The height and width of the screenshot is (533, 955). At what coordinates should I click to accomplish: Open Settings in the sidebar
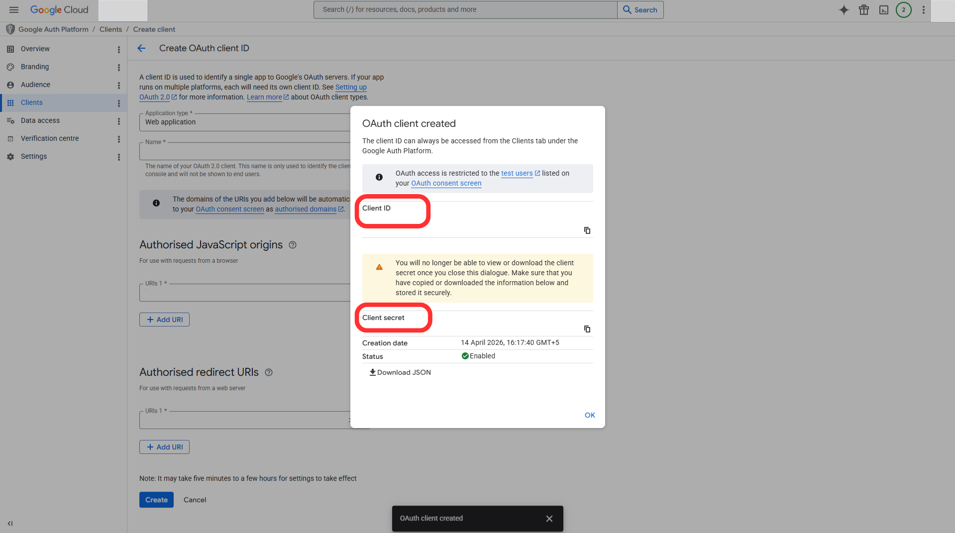coord(34,156)
